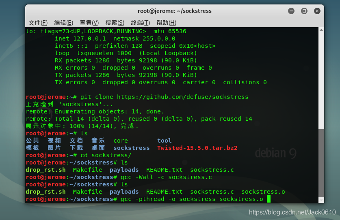Click the '图片' folder name
Viewport: 340px width, 220px height.
tap(54, 148)
